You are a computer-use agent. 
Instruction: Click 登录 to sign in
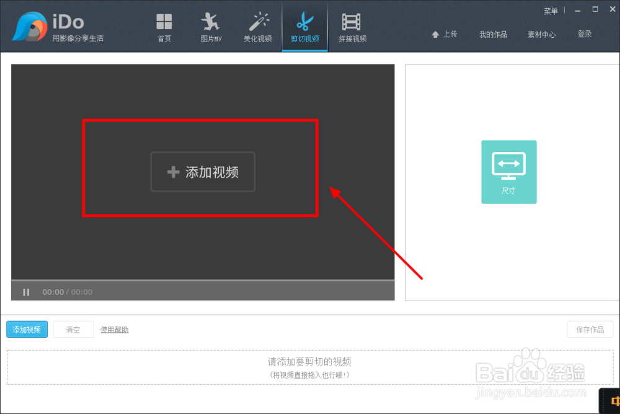585,35
